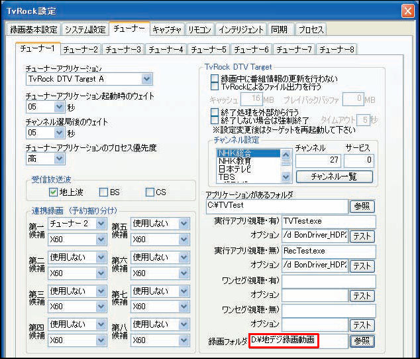Screen dimensions: 420x359
Task: Click the プレイバックバッファ MB field
Action: coord(353,99)
